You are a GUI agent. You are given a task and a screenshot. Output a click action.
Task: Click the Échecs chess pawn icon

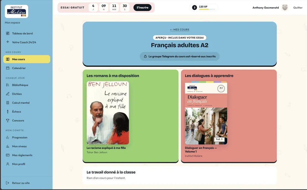coord(8,112)
